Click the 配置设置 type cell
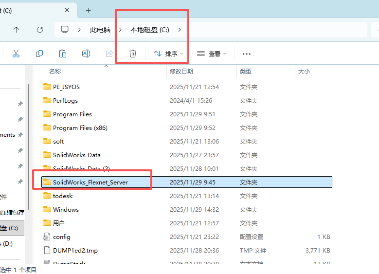This screenshot has height=274, width=379. (252, 237)
